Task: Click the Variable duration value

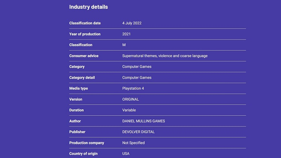Action: [x=129, y=110]
